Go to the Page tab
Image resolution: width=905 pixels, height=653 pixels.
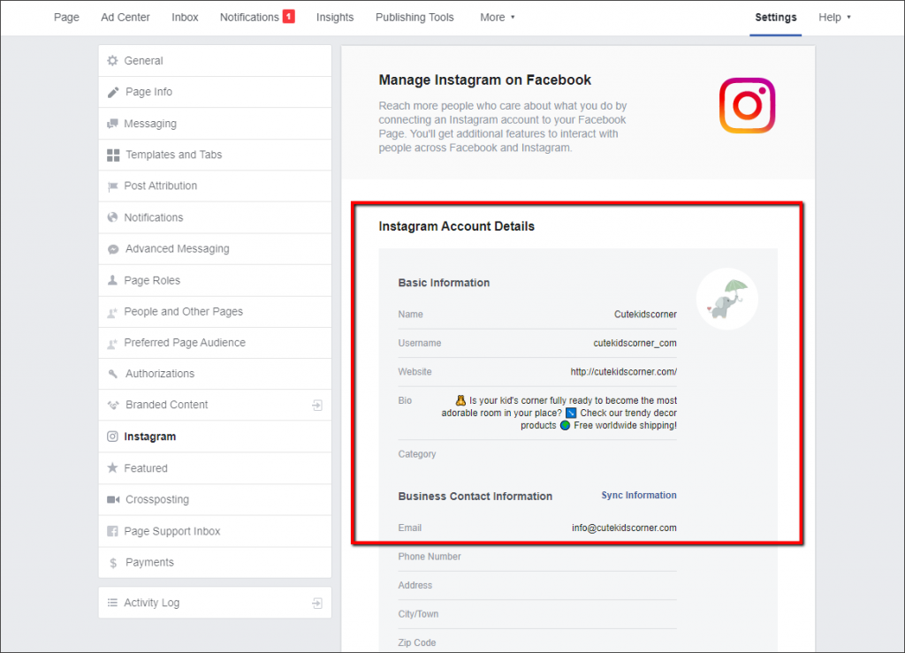click(66, 18)
